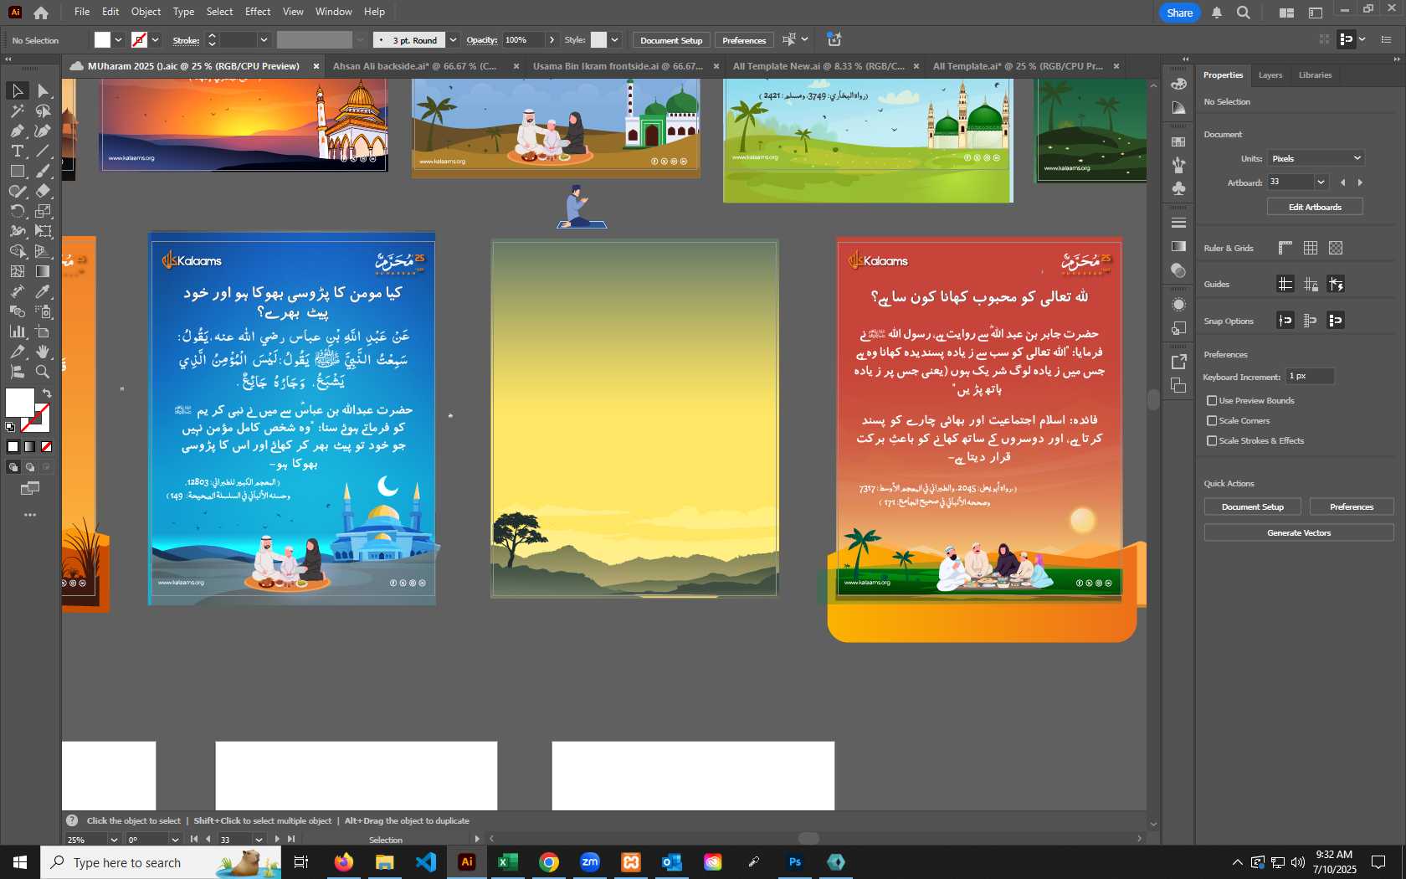
Task: Open the Color panel palette icon
Action: 1178,84
